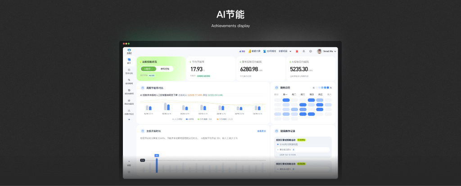Click icon beside 现场操作记录 title
This screenshot has height=186, width=461.
276,131
